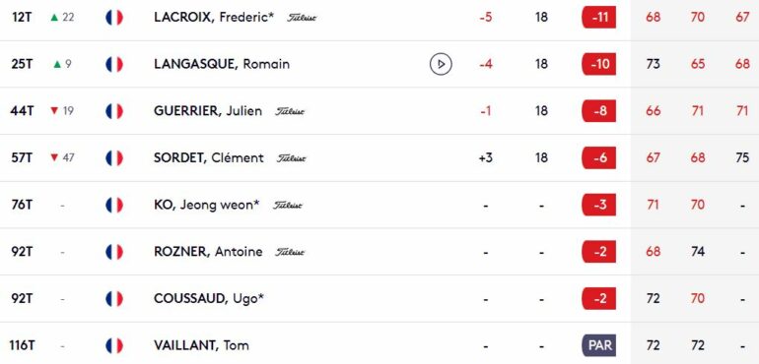Image resolution: width=759 pixels, height=364 pixels.
Task: Click Titleist logo next to Rozner Antoine
Action: (290, 252)
